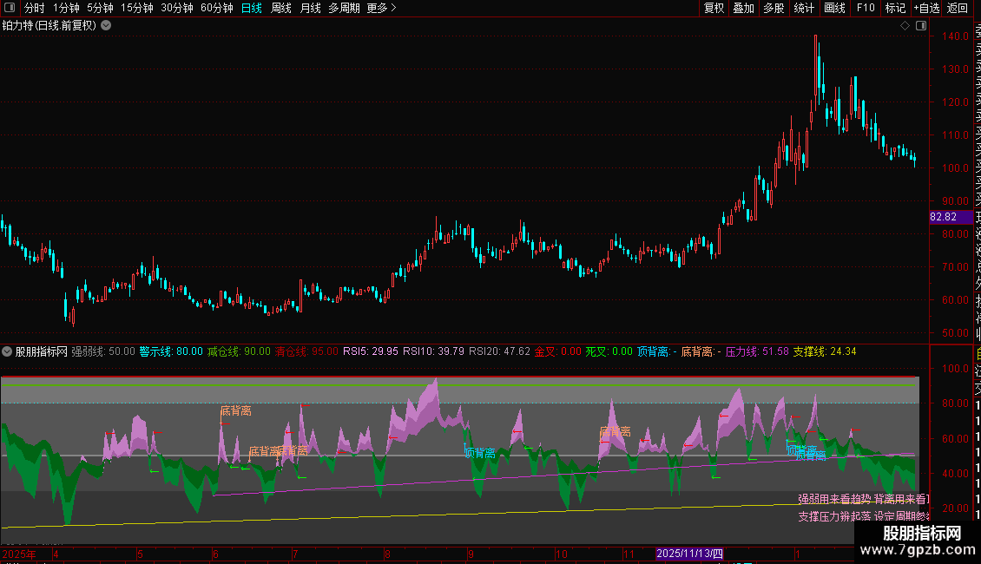Click the 82.82 price marker on axis
Screen dimensions: 981x564
[951, 217]
